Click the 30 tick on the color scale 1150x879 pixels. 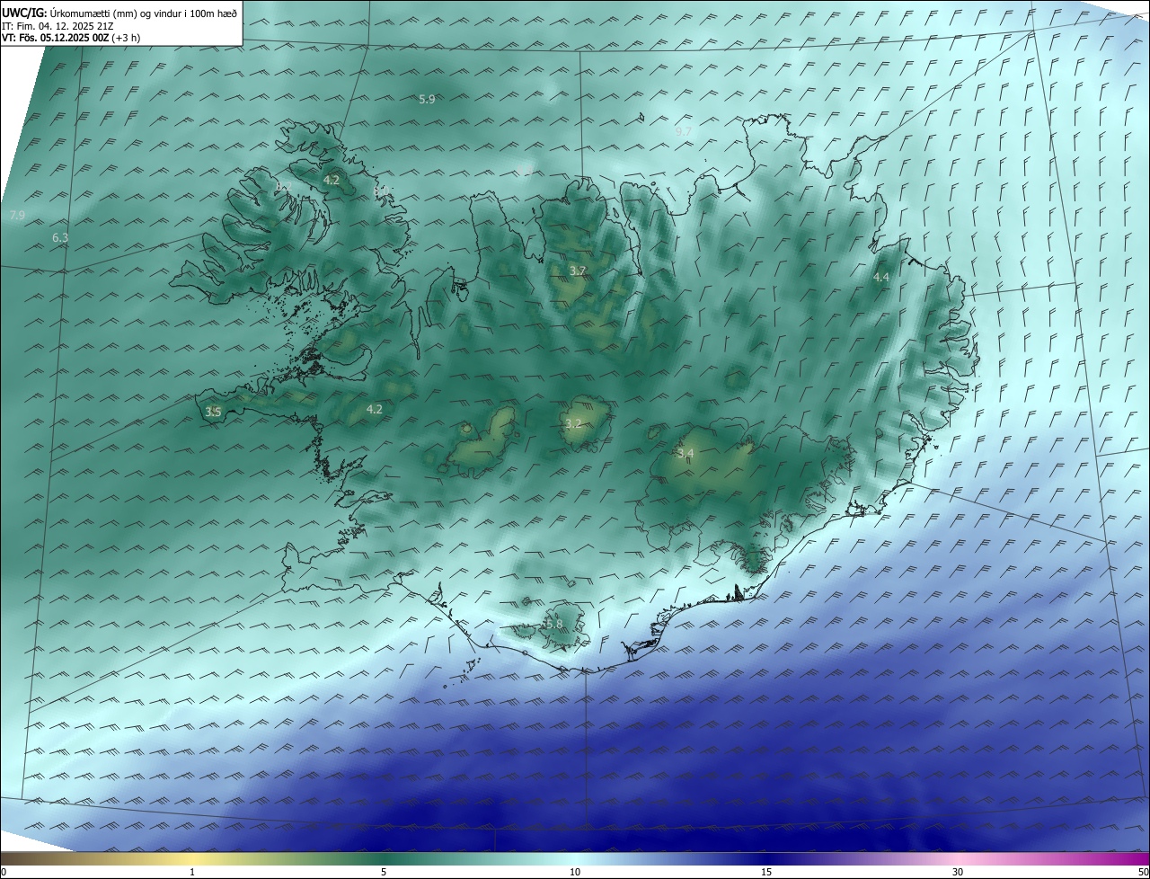point(958,873)
